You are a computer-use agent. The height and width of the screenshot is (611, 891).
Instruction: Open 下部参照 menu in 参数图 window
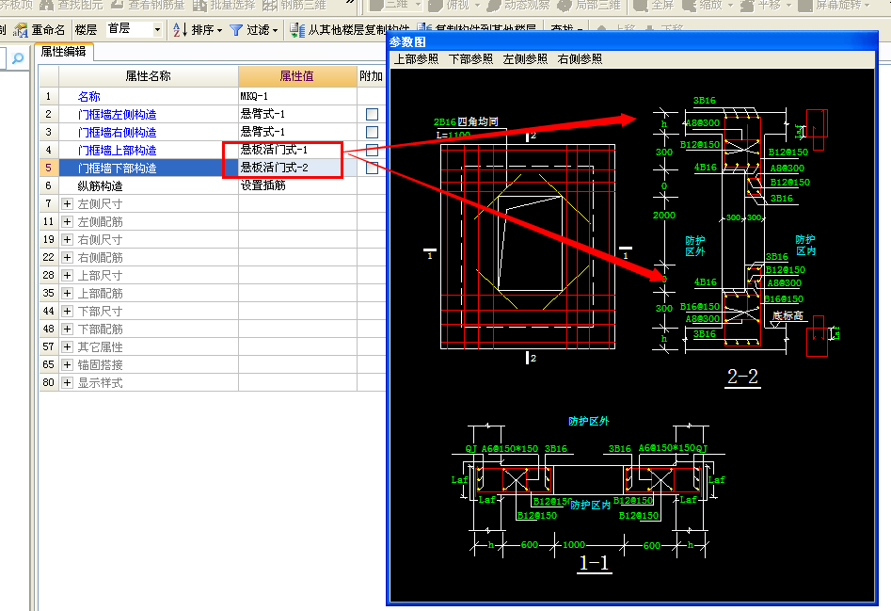pyautogui.click(x=470, y=59)
